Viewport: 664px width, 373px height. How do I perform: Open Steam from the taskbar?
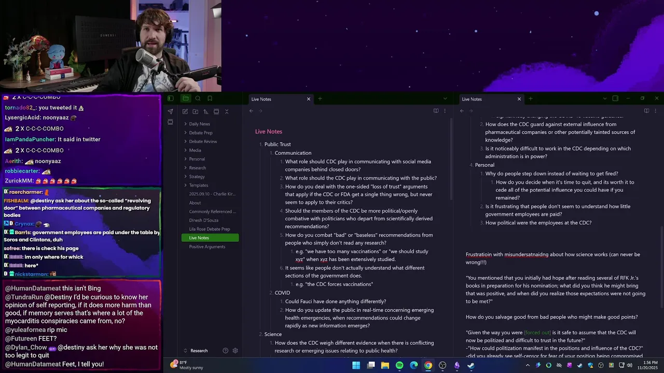coord(471,365)
